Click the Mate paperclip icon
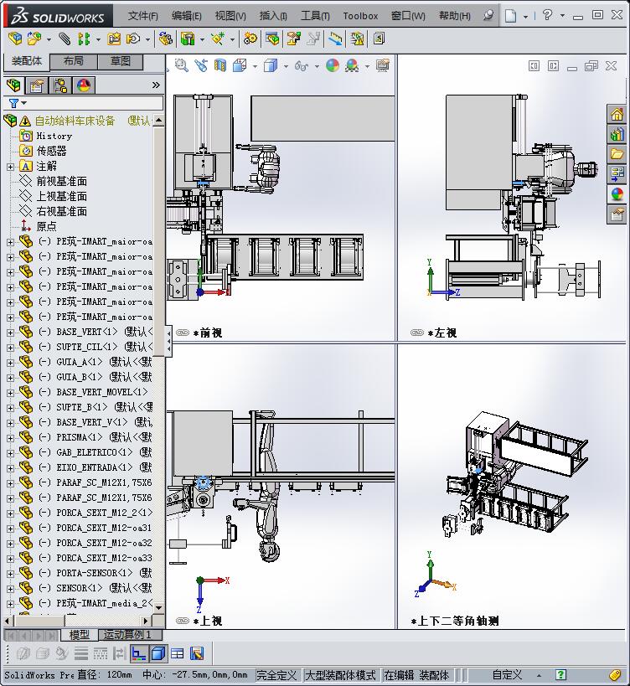This screenshot has height=686, width=630. coord(65,39)
